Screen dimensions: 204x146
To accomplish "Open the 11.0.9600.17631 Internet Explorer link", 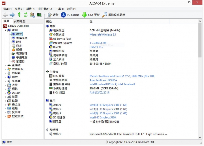I will tap(99, 43).
